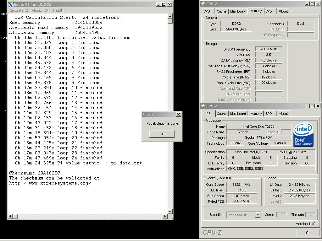322x241 pixels.
Task: Click the Memory tab in upper CPU-Z window
Action: click(x=256, y=11)
